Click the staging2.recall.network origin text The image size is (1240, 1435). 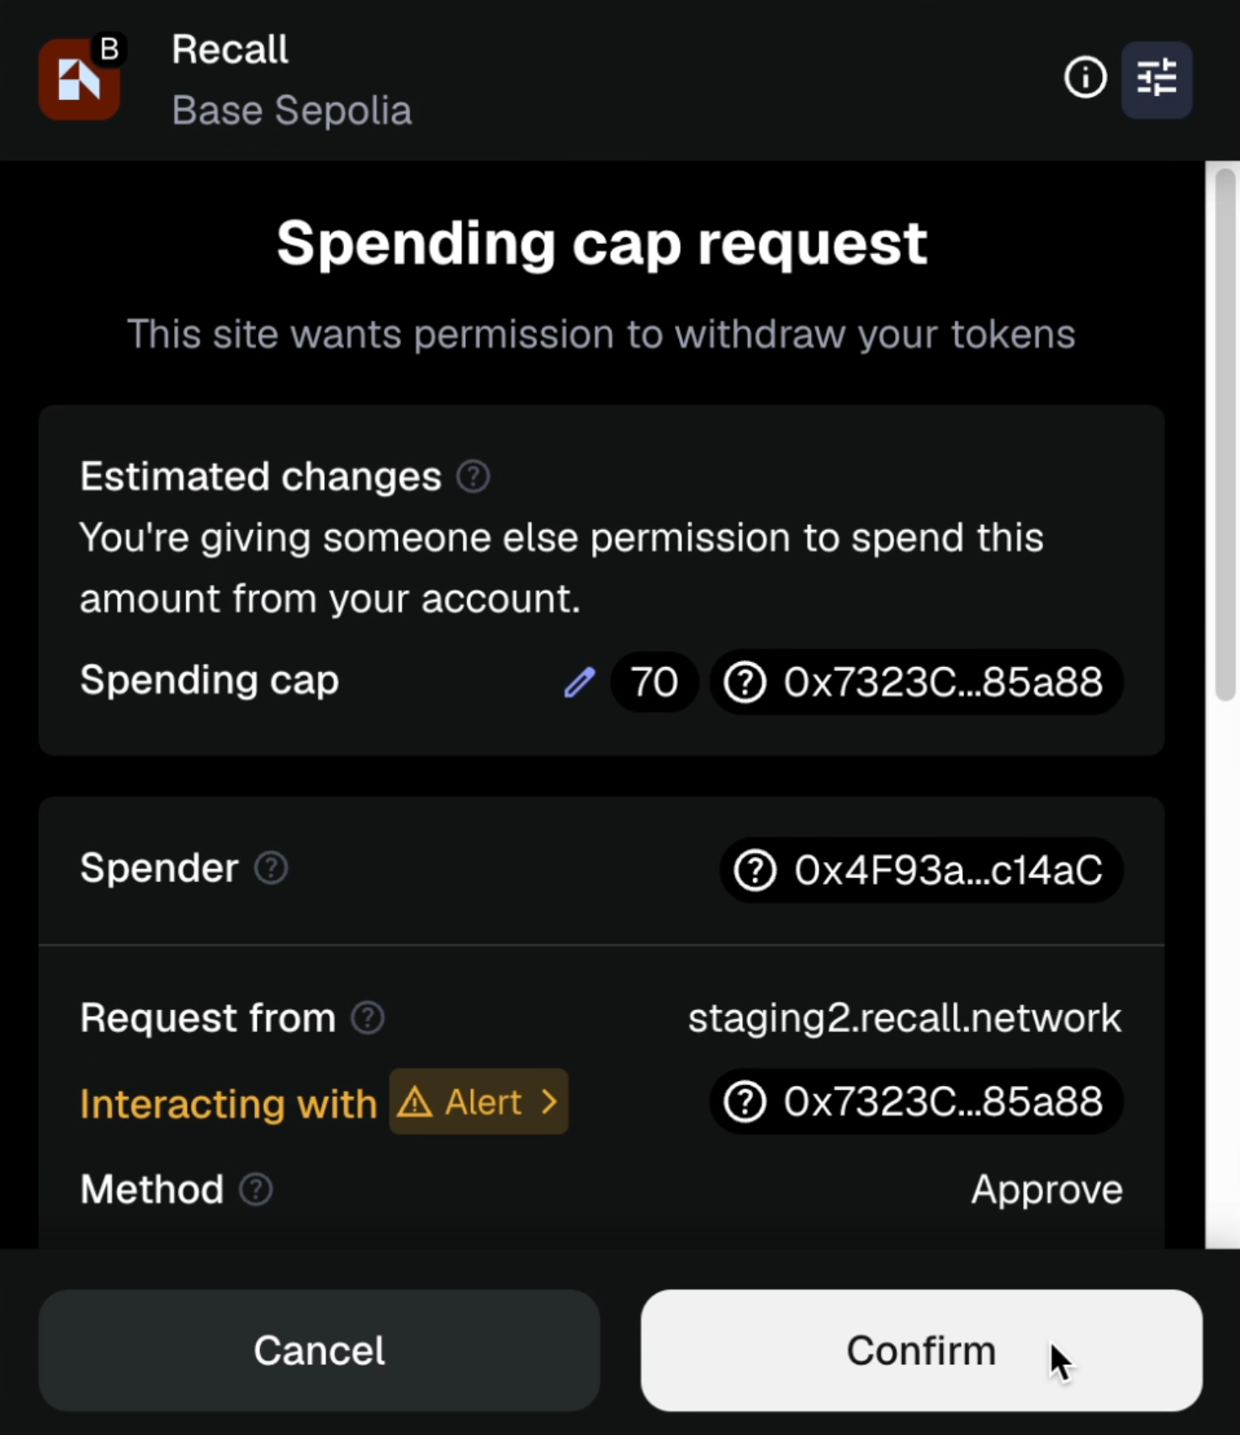[904, 1019]
